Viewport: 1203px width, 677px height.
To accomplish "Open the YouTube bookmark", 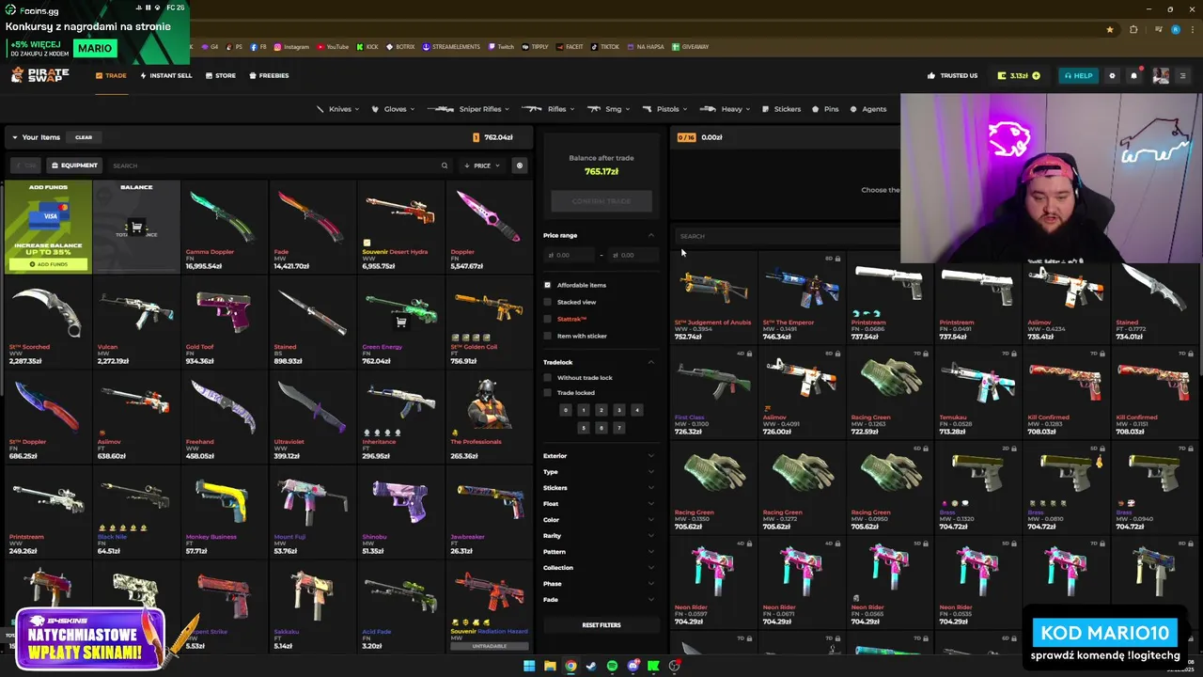I will tap(333, 46).
